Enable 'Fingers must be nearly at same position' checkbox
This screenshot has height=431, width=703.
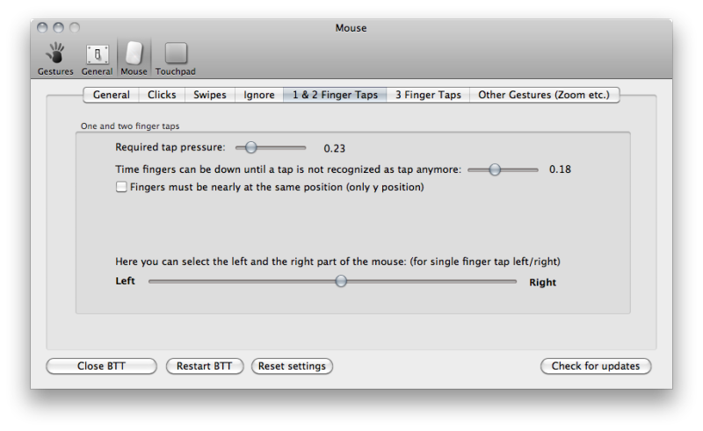[x=121, y=187]
